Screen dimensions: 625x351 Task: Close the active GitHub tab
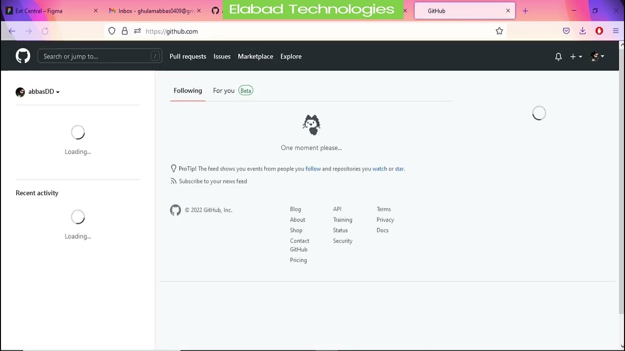(x=508, y=11)
